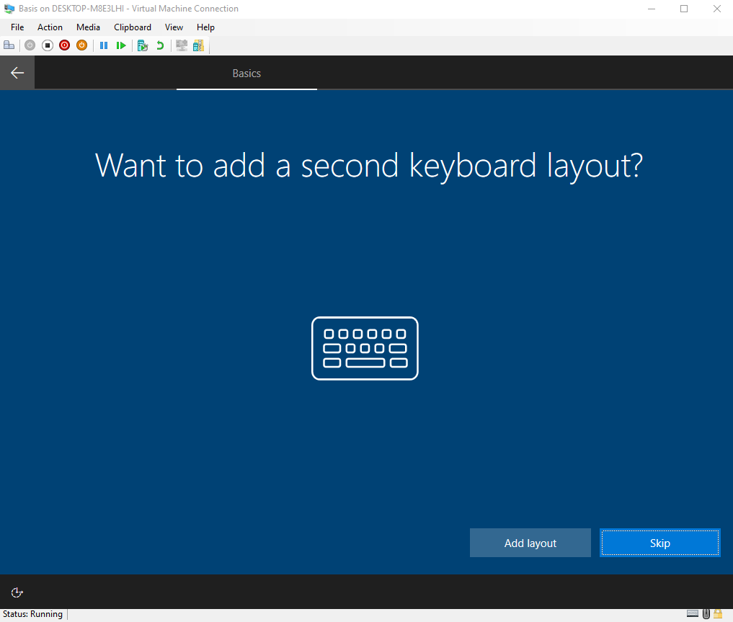
Task: Shut down the VM with red power icon
Action: pyautogui.click(x=65, y=45)
